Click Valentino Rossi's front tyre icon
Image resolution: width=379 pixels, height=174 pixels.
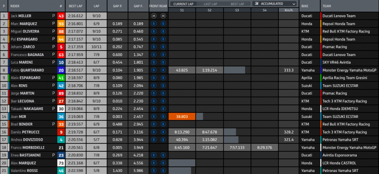click(154, 170)
